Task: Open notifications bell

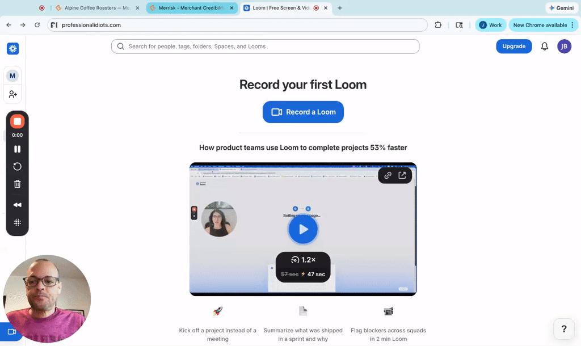Action: [x=544, y=47]
